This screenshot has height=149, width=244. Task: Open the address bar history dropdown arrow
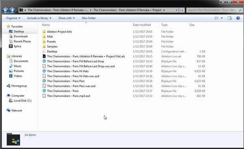[176, 10]
